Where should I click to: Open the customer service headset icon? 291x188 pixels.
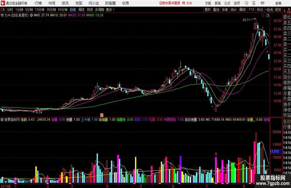coord(246,3)
